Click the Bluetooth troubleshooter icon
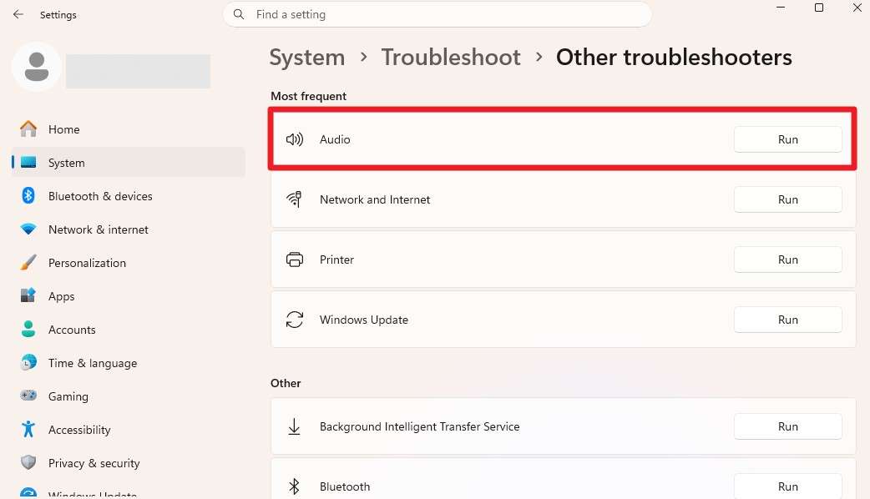This screenshot has height=499, width=870. click(x=295, y=486)
